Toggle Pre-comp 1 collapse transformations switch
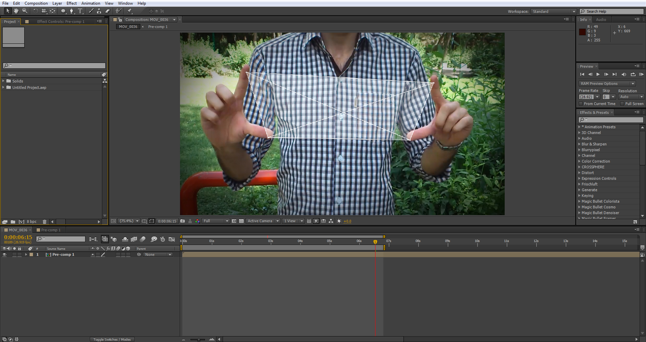 (x=98, y=255)
